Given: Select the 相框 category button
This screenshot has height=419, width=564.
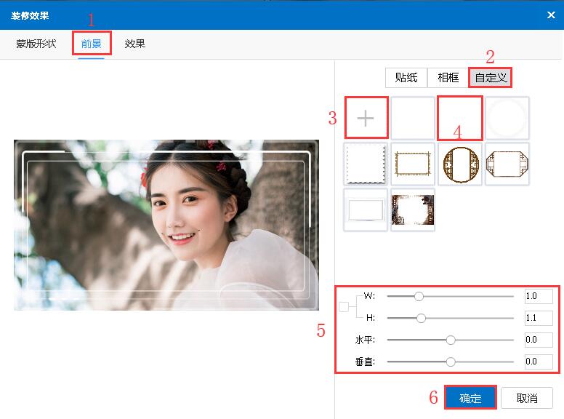Looking at the screenshot, I should tap(448, 77).
